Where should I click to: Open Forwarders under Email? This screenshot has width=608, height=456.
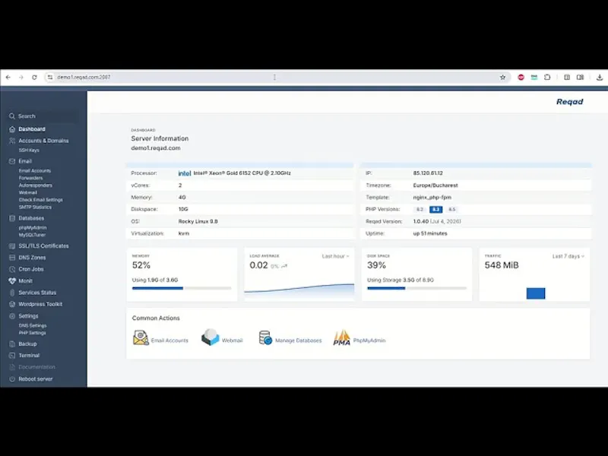[x=30, y=178]
